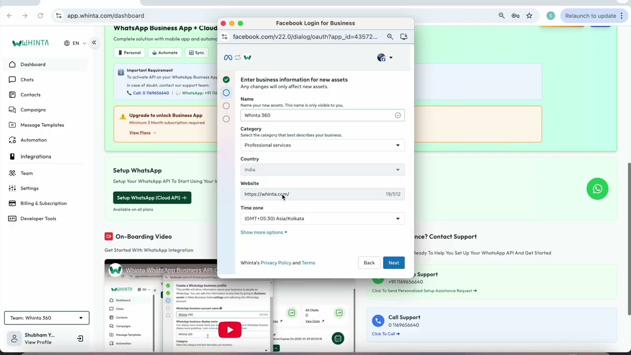Click the Developer Tools API icon

click(x=12, y=218)
